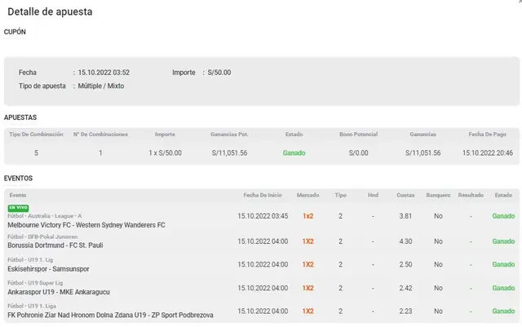Click the Tipo De Combinación column header
Screen dimensions: 522x327
point(36,134)
